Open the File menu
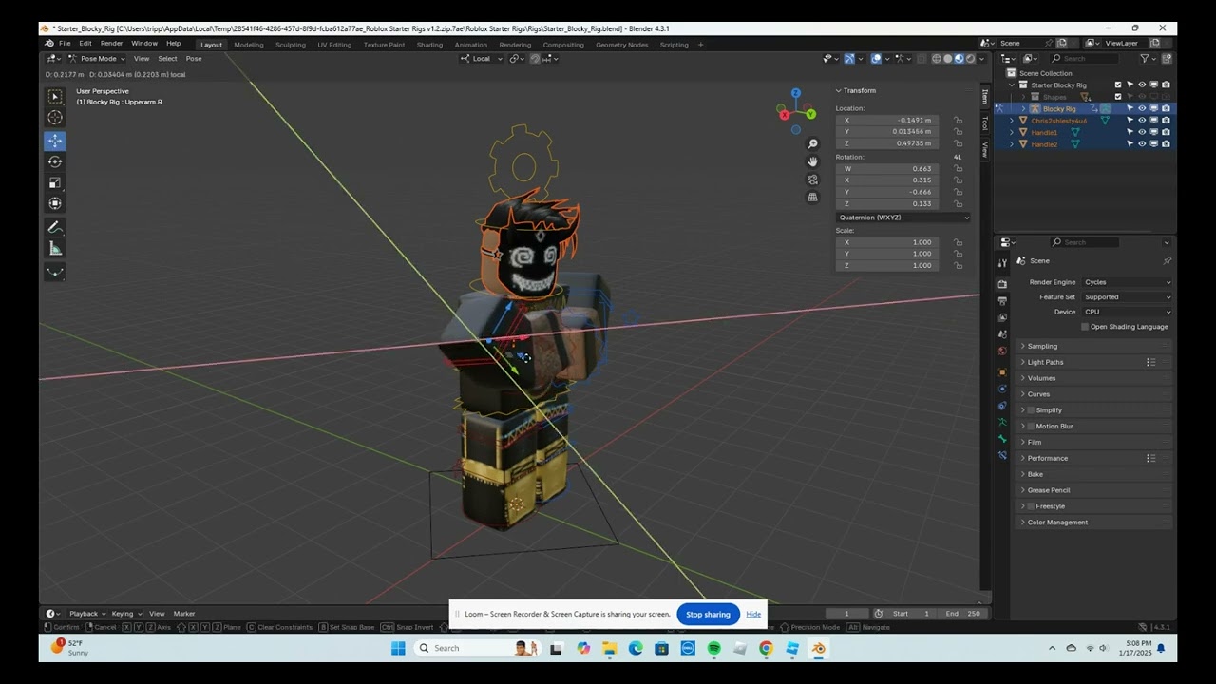 [65, 44]
